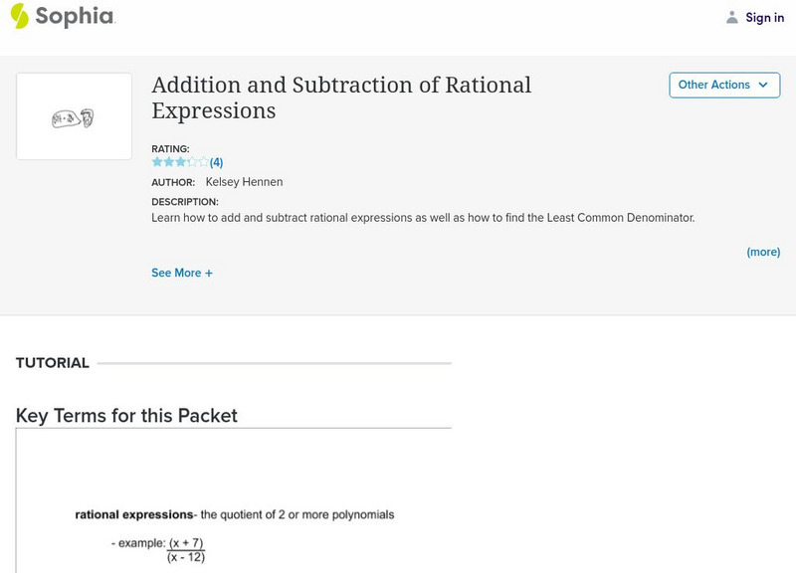
Task: Click the third rating star
Action: 180,162
